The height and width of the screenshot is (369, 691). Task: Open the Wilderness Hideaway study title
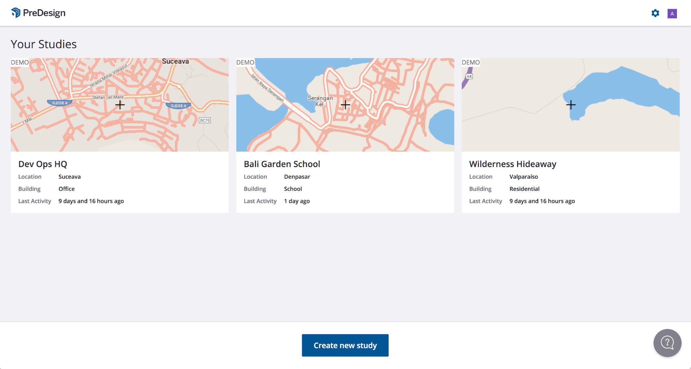pos(513,164)
